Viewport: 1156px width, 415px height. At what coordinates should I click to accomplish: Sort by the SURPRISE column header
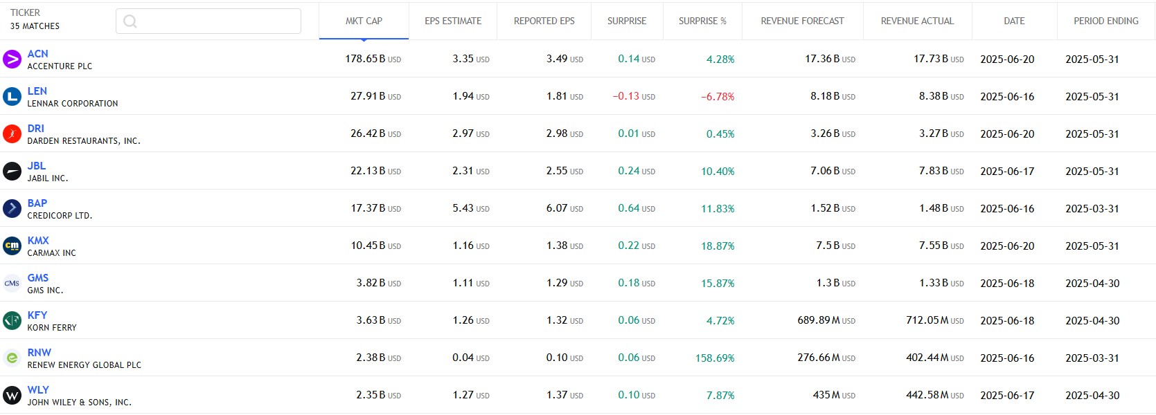[627, 21]
